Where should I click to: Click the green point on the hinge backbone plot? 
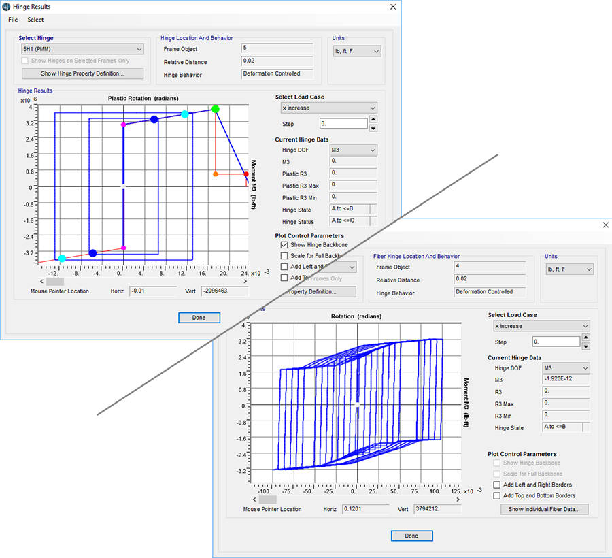tap(216, 109)
